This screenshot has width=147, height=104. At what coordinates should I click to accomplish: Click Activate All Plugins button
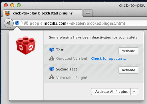[x=111, y=92]
